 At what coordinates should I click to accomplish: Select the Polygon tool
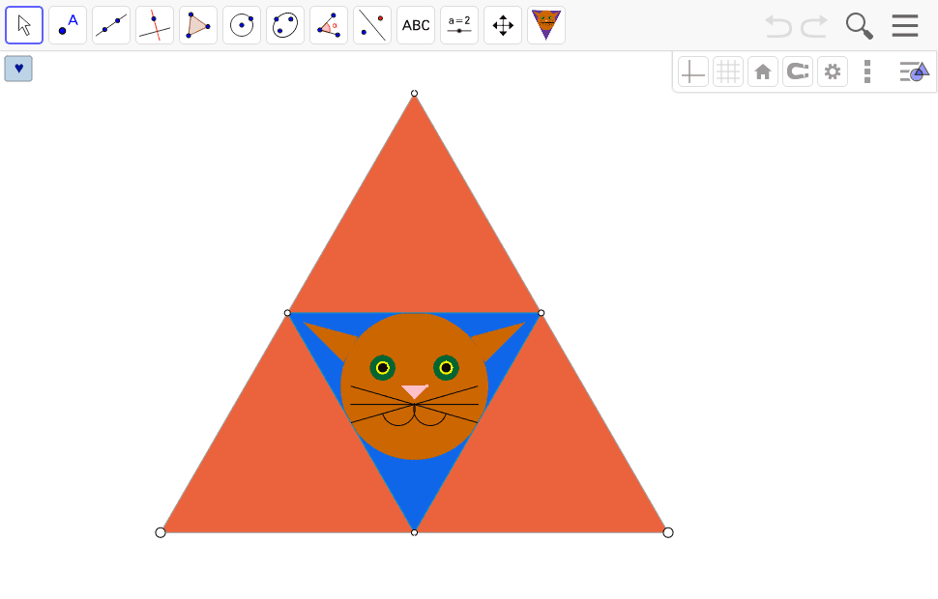pos(198,25)
